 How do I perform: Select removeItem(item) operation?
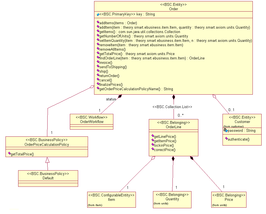point(141,45)
